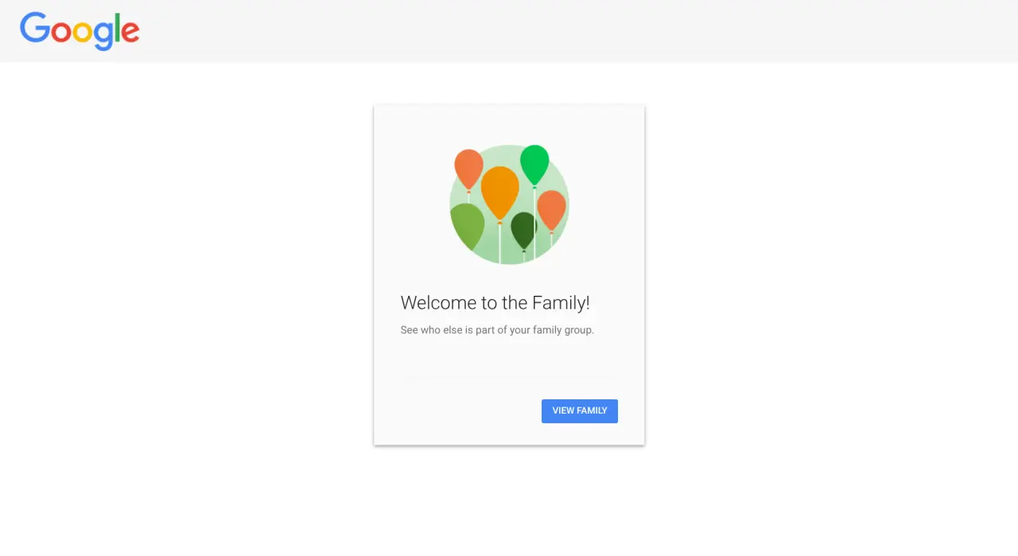Click the VIEW FAMILY button

580,411
